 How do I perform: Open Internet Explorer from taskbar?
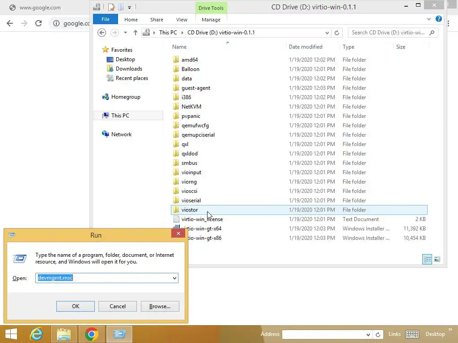[37, 334]
